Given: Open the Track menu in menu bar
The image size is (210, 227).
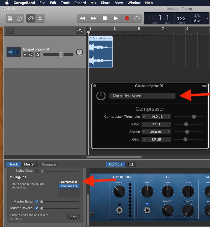Looking at the screenshot, I should click(x=65, y=3).
